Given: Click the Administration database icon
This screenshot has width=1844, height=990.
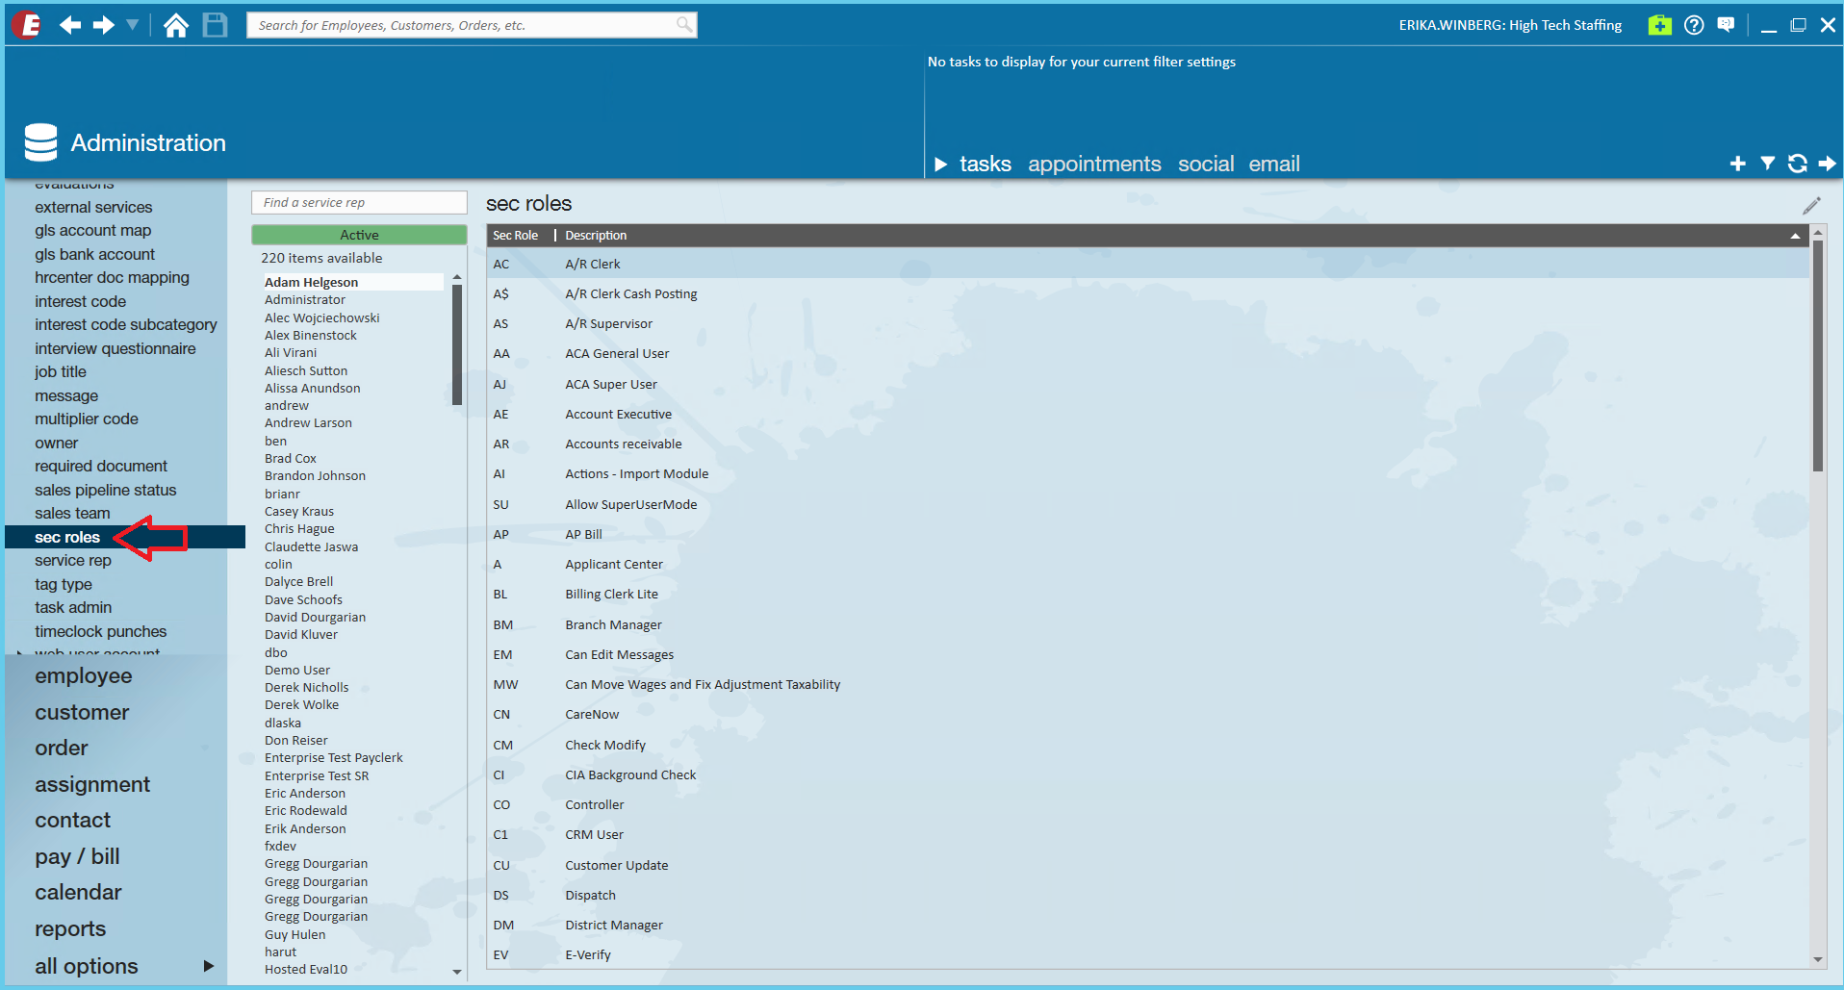Looking at the screenshot, I should (x=41, y=142).
